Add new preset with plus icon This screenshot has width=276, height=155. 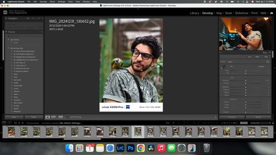(x=41, y=32)
